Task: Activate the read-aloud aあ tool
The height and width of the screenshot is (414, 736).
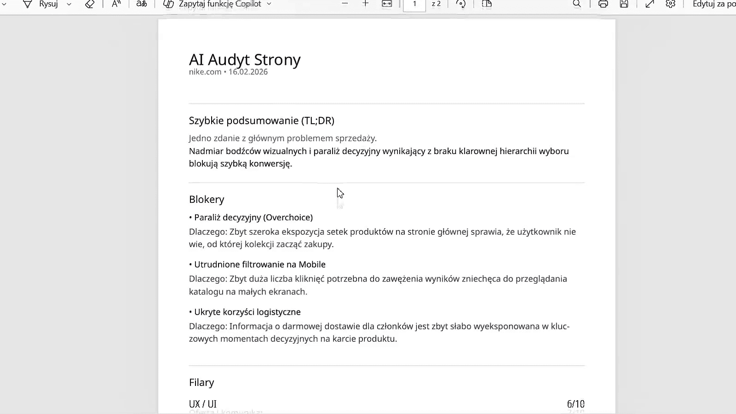Action: point(141,4)
